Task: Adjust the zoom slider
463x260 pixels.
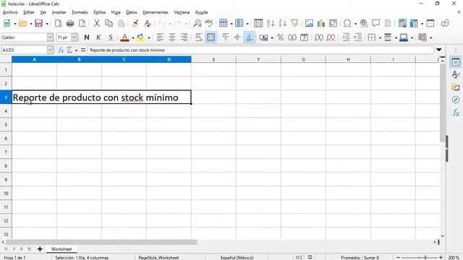Action: point(425,257)
